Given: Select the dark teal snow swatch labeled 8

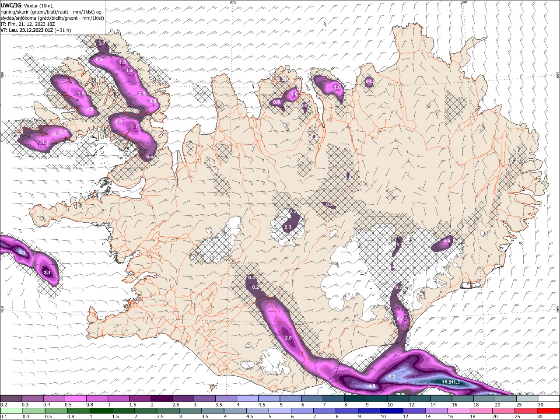Looking at the screenshot, I should 355,399.
